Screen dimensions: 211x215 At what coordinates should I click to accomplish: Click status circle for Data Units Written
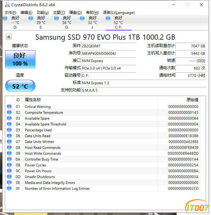(x=9, y=142)
